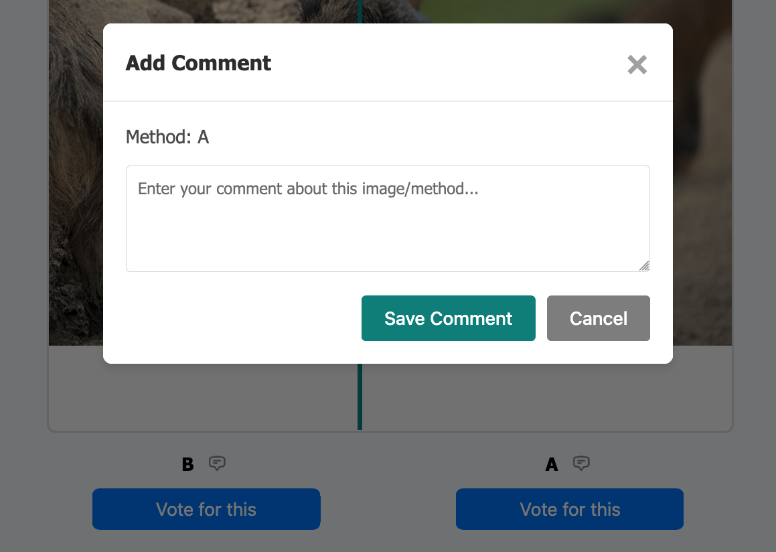
Task: Click the teal divider above the dialog
Action: click(360, 11)
